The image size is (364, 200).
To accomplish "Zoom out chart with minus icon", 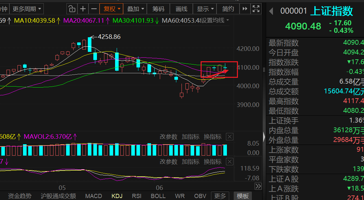I will (x=94, y=9).
